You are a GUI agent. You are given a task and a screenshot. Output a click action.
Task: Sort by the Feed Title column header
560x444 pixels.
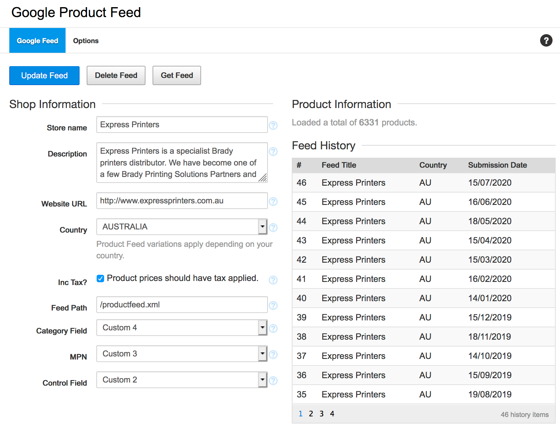click(x=339, y=165)
